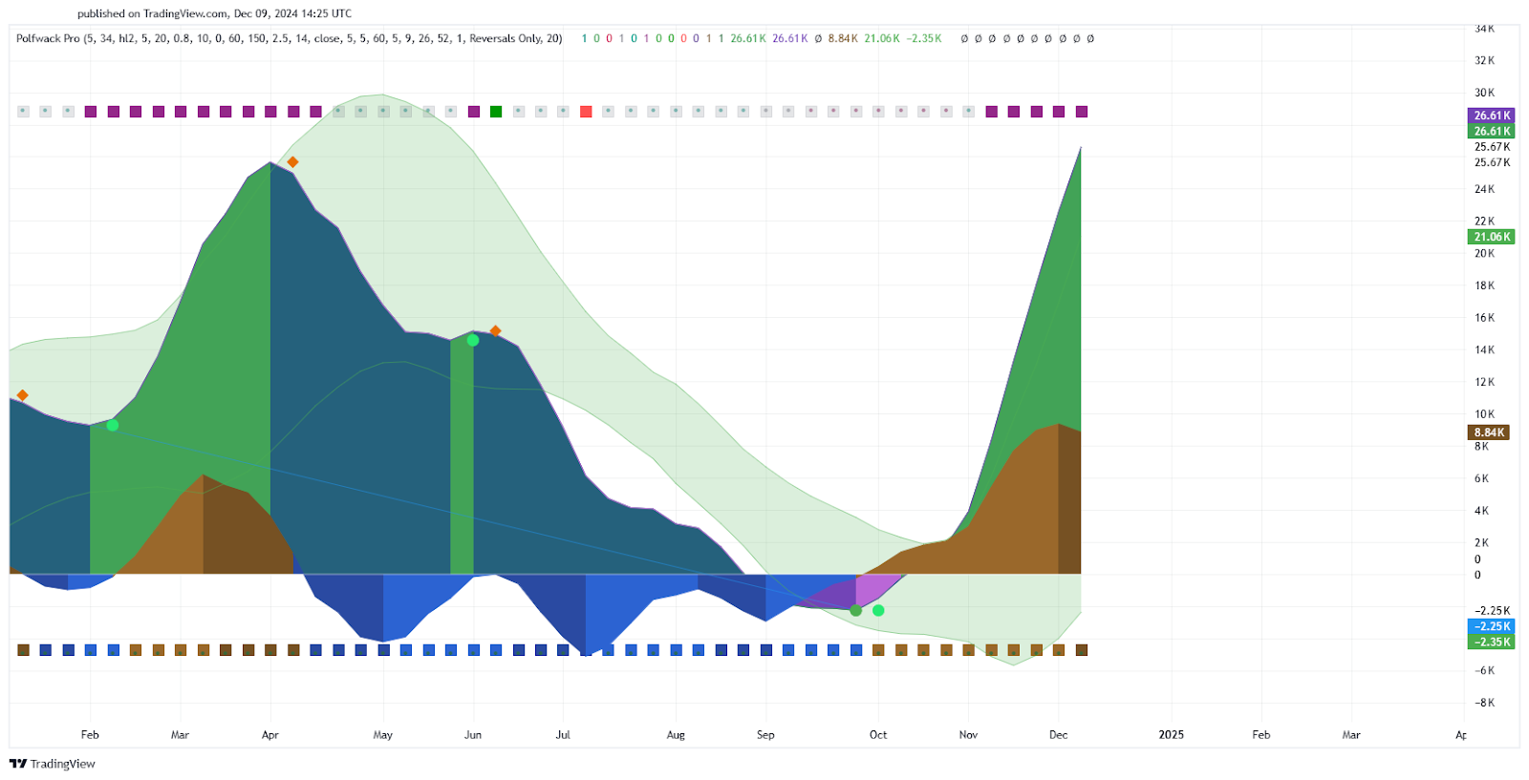Select the green -2.35K price tag on axis
Screen dimensions: 1529x780
pyautogui.click(x=1492, y=642)
